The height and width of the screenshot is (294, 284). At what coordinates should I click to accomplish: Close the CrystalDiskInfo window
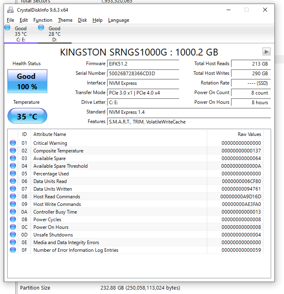265,10
